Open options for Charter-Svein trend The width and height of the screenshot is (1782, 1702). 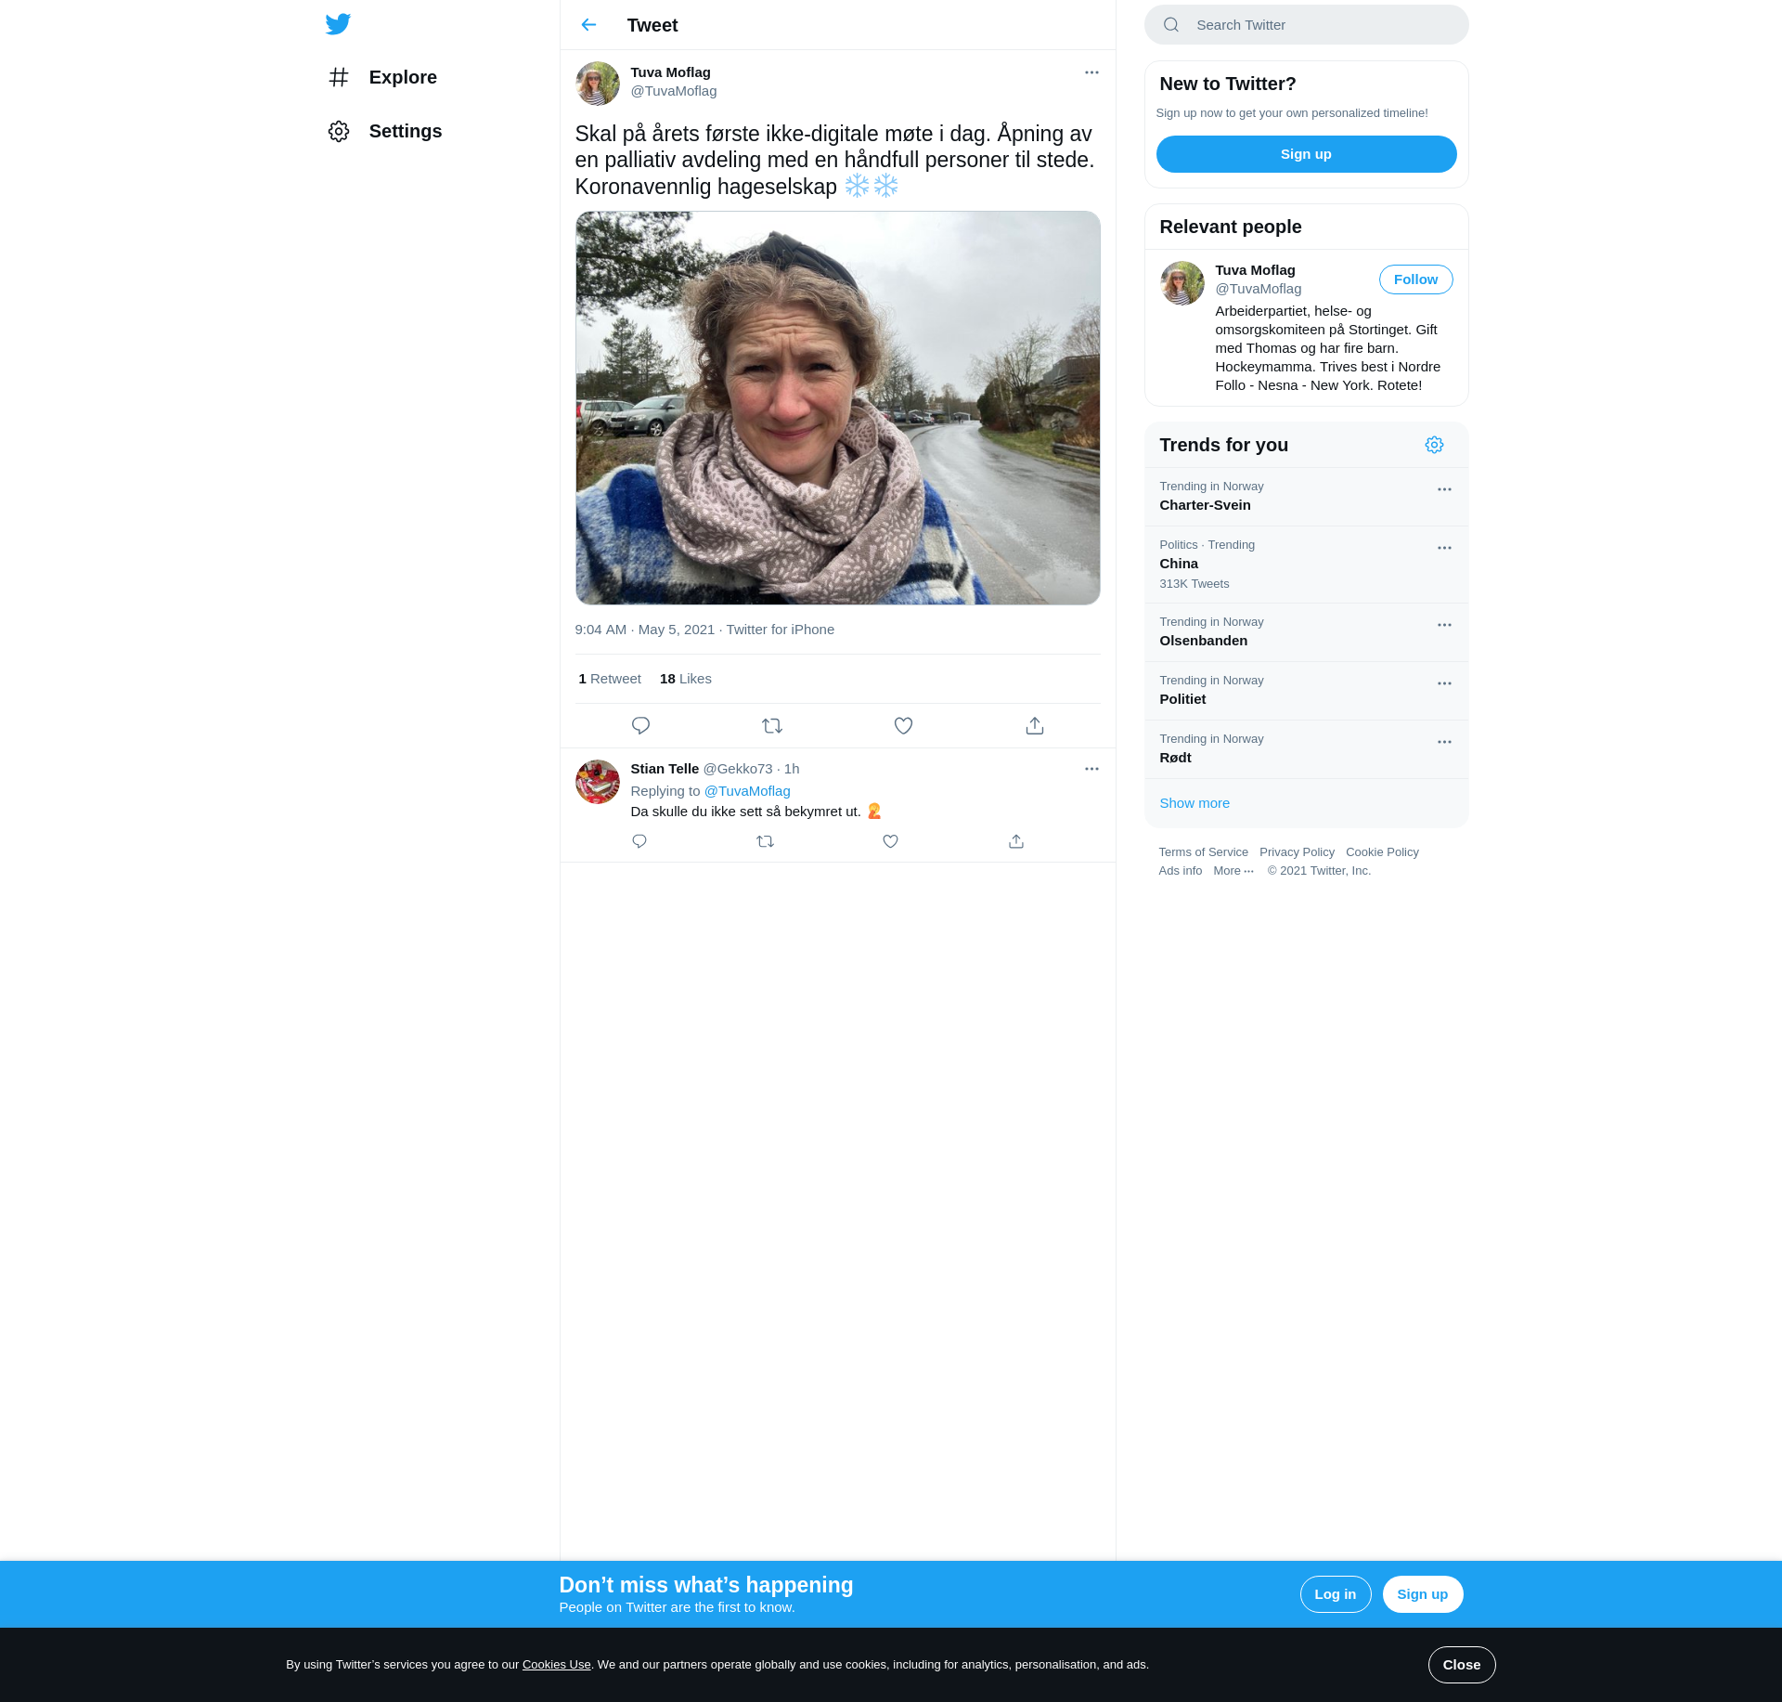[1444, 489]
